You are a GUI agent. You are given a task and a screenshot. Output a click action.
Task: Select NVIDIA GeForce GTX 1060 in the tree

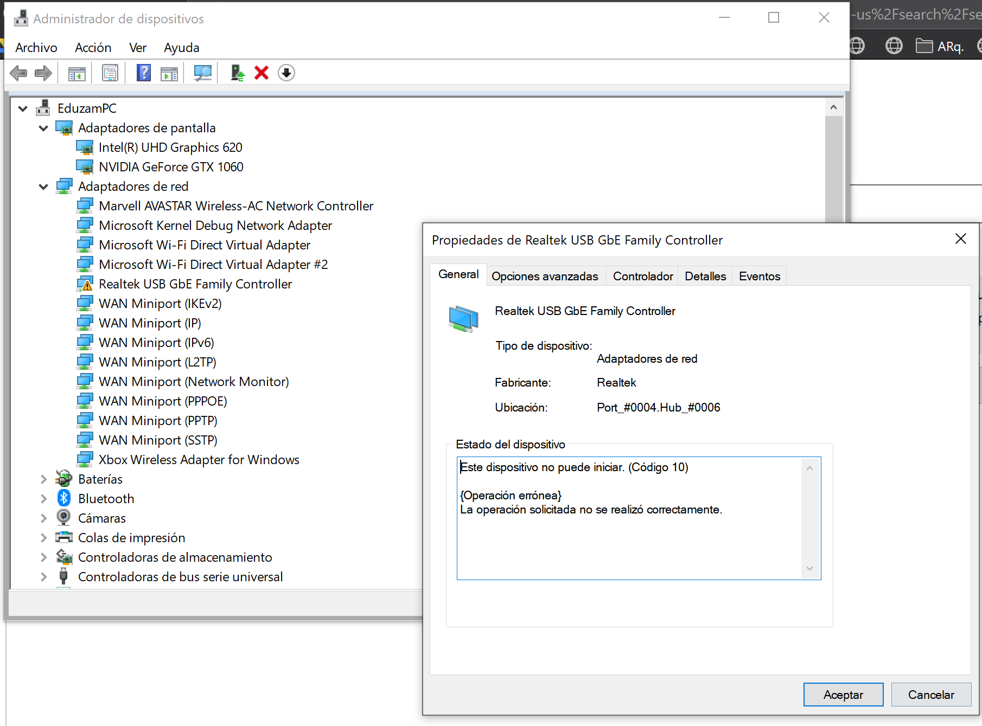click(x=170, y=166)
